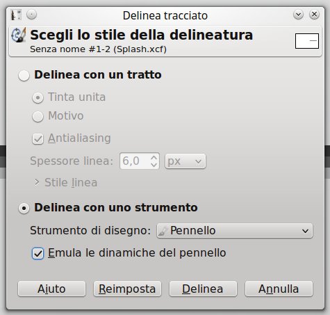Click the Spessore linea value field
This screenshot has width=330, height=315.
(x=135, y=161)
